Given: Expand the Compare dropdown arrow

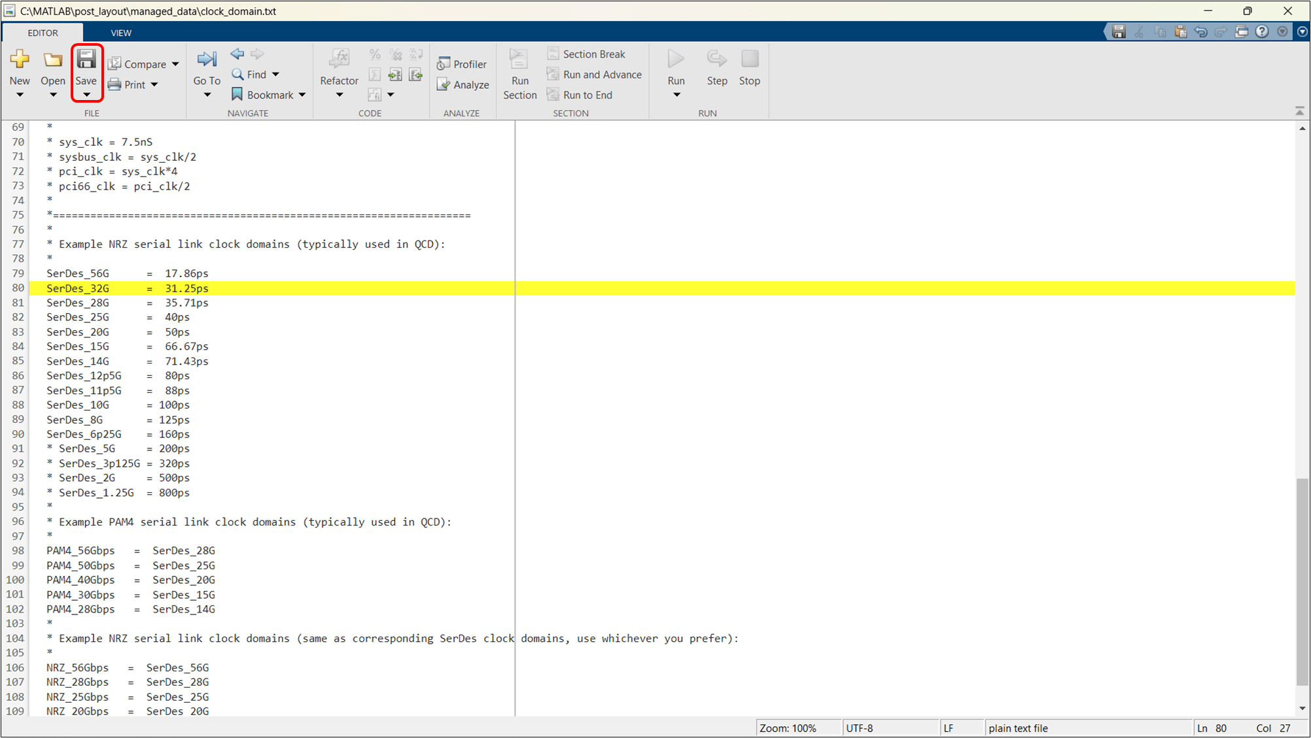Looking at the screenshot, I should [175, 64].
